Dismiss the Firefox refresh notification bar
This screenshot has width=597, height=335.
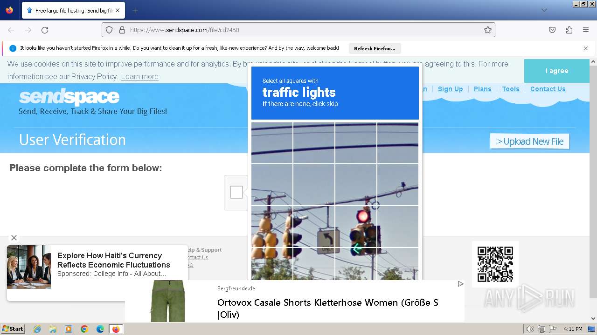coord(586,48)
